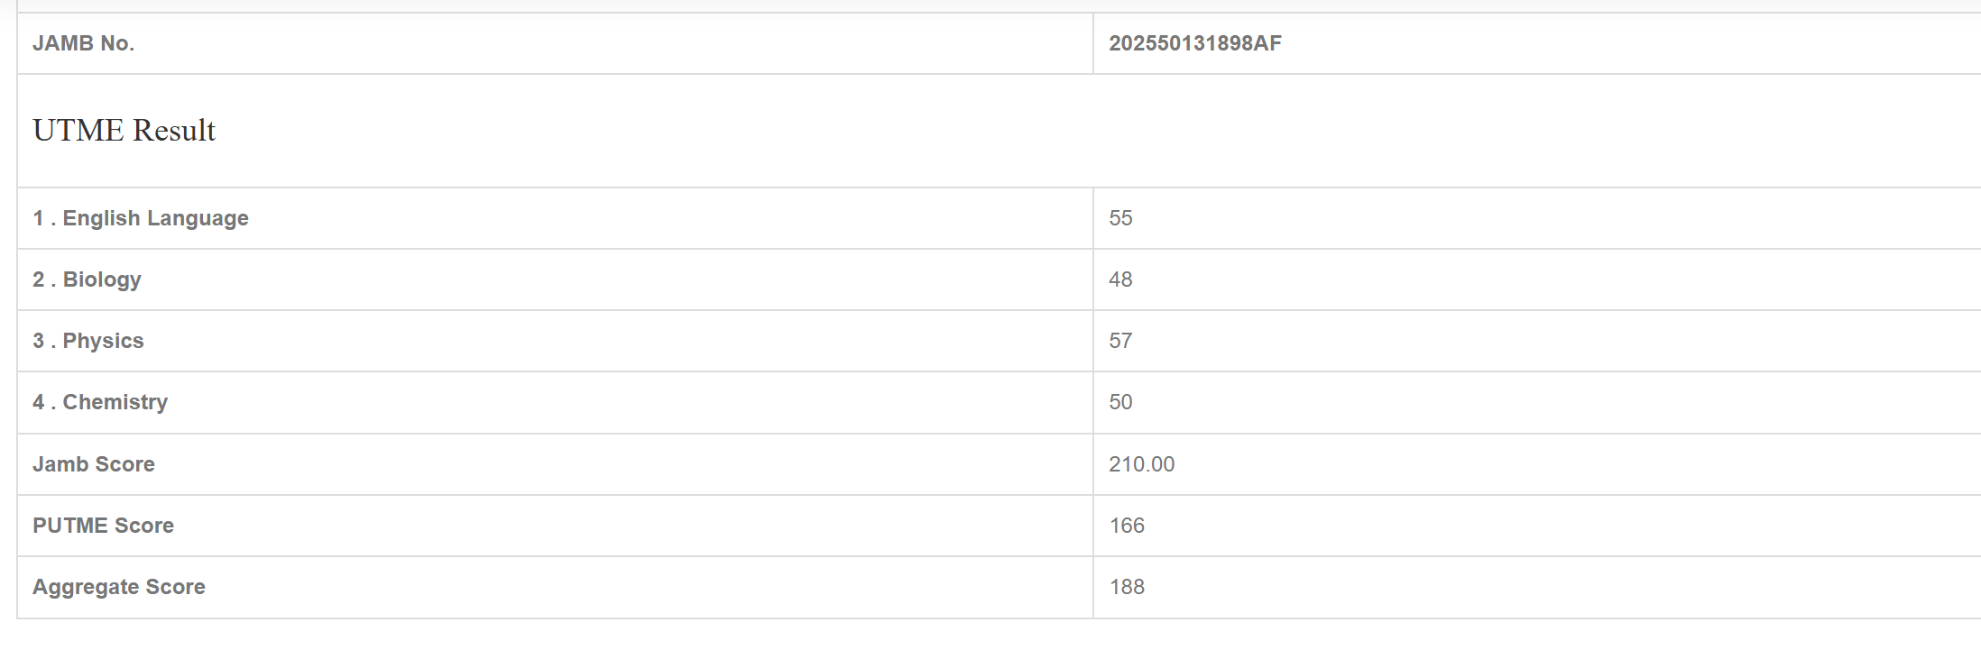1981x650 pixels.
Task: Select the JAMB number 202550131898AF
Action: pos(1194,43)
